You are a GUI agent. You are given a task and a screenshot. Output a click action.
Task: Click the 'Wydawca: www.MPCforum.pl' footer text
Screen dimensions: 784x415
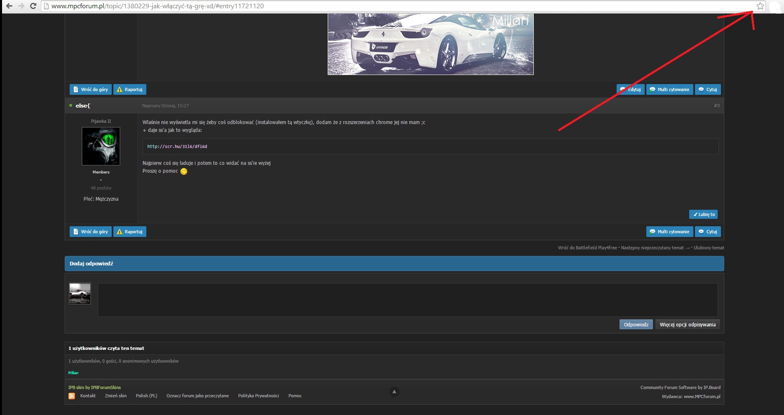(x=691, y=396)
